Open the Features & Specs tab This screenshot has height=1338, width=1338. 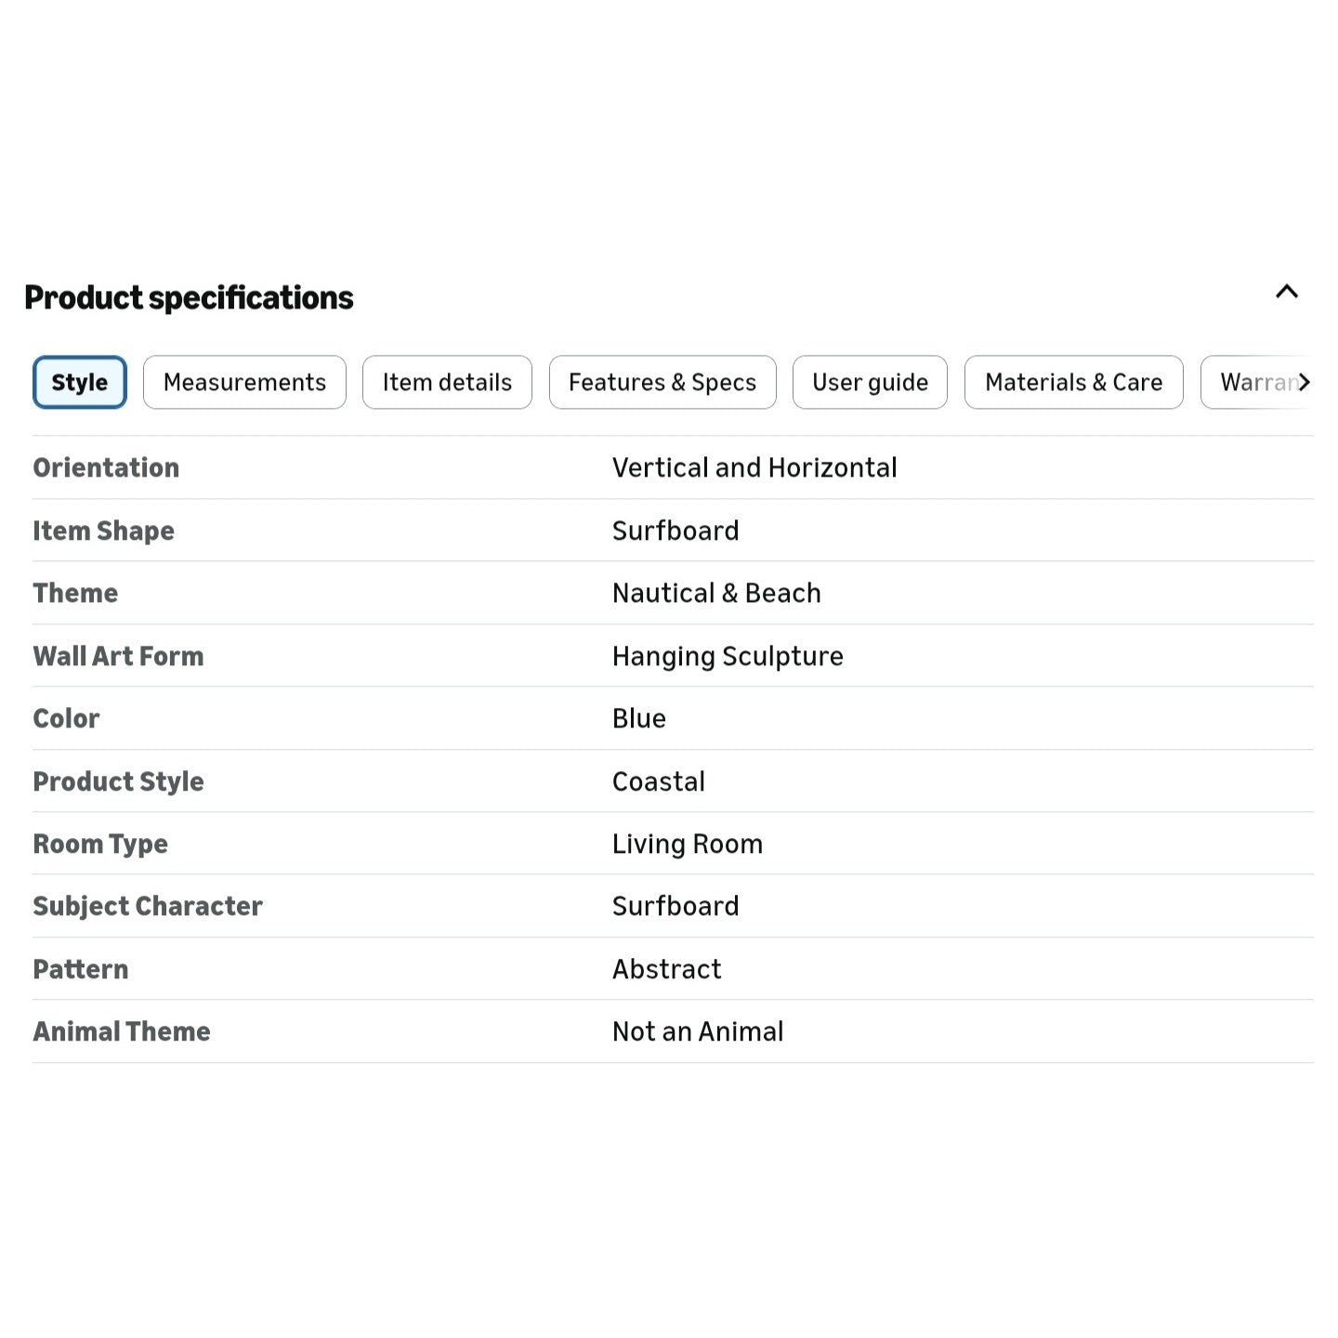(x=662, y=382)
